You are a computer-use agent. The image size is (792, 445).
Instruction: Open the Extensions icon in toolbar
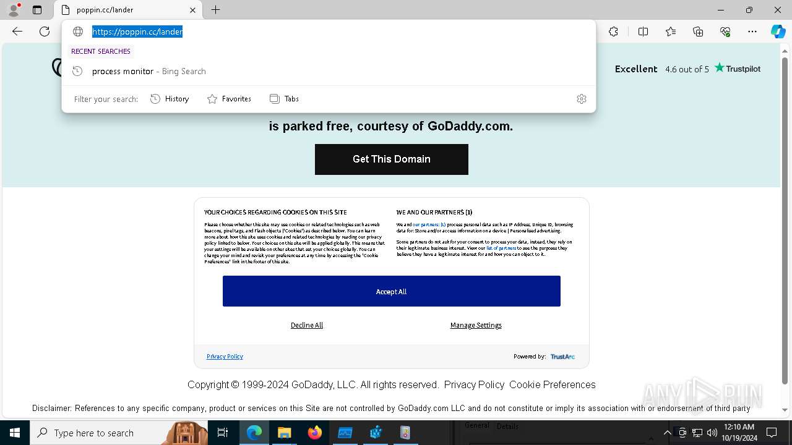613,32
